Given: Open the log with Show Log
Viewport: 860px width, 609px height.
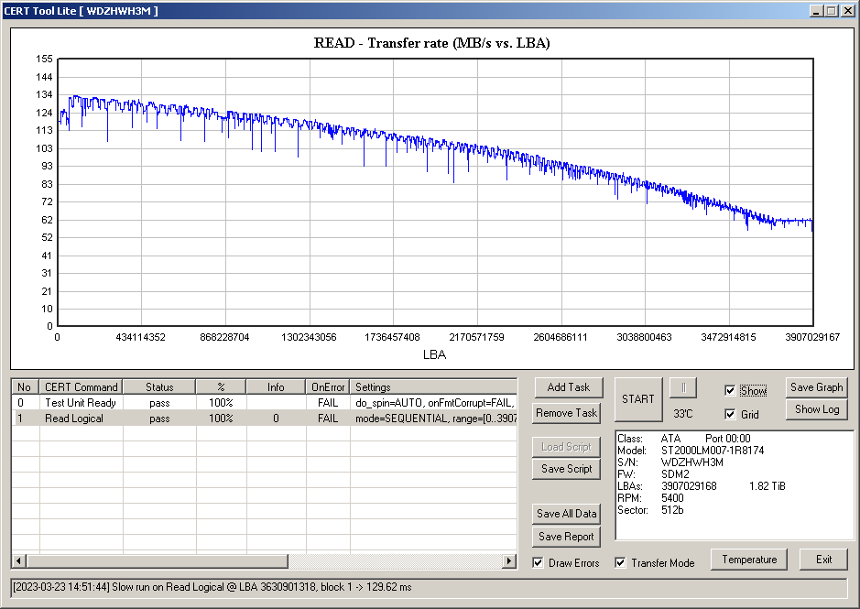Looking at the screenshot, I should [x=816, y=409].
